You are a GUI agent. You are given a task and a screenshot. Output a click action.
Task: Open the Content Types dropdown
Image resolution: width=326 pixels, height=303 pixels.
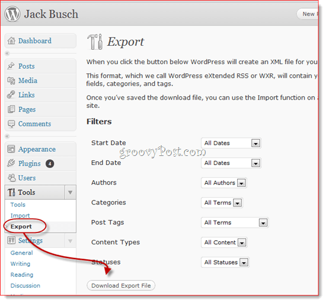point(224,243)
